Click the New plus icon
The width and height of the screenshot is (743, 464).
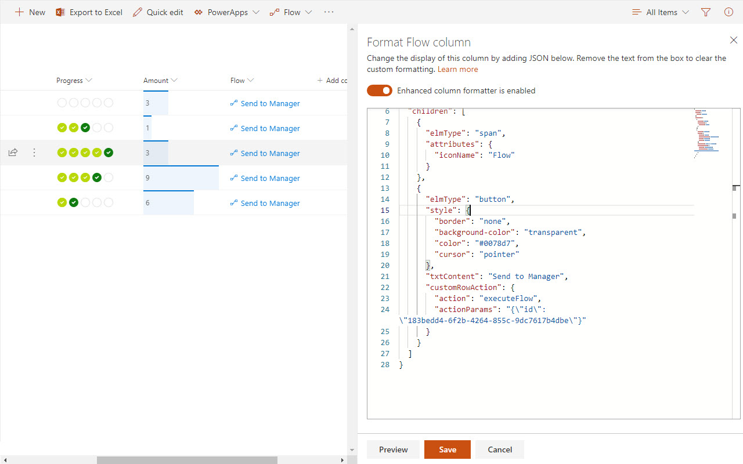[19, 12]
